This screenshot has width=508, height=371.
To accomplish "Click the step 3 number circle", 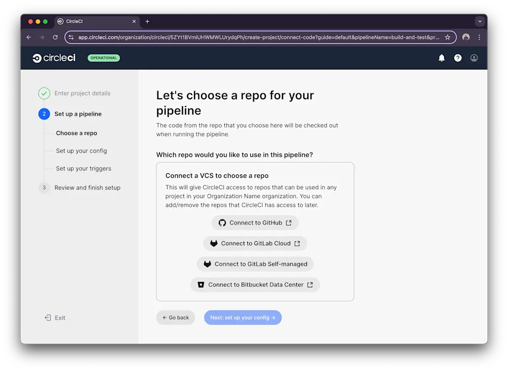I will point(44,188).
